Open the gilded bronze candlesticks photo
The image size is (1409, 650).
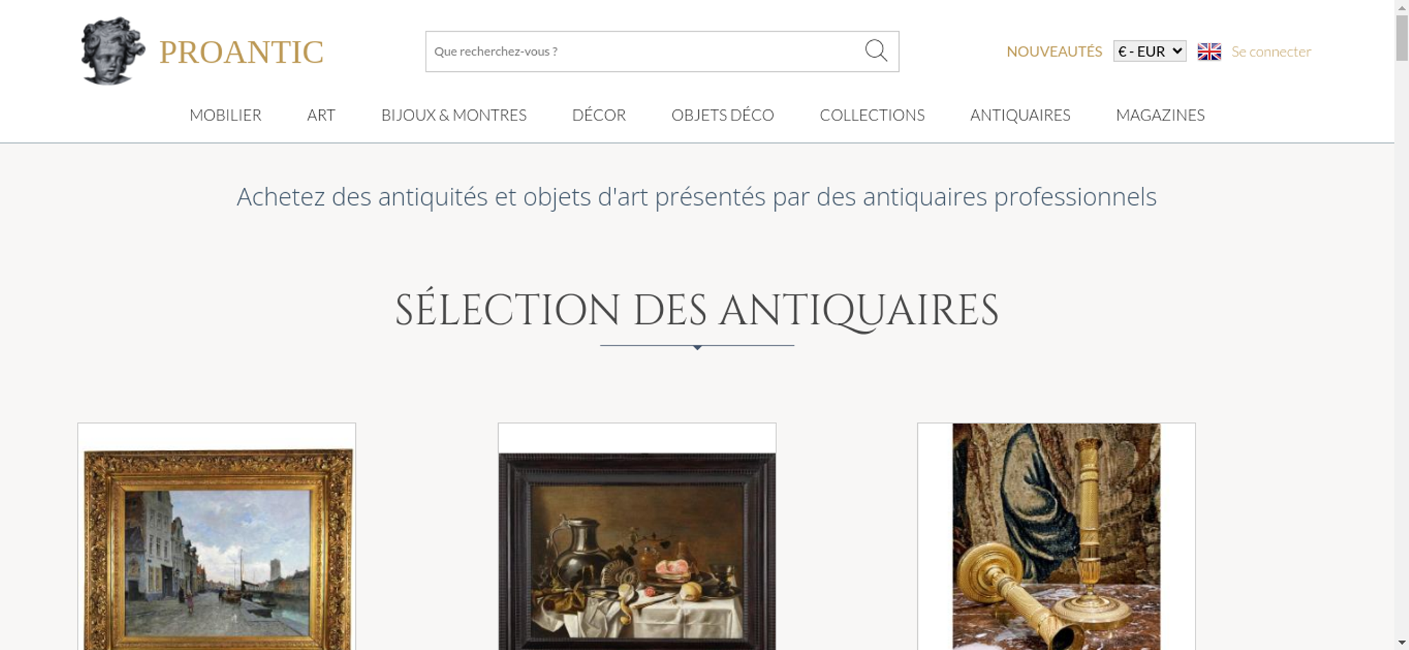point(1056,537)
